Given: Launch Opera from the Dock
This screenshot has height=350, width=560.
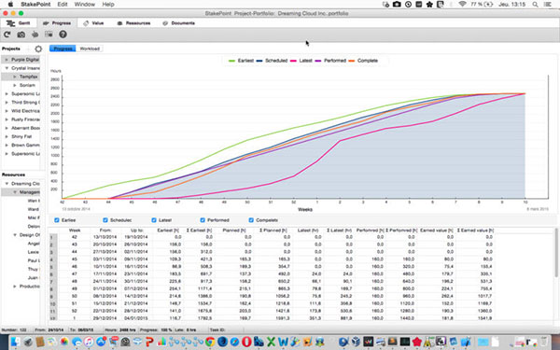Looking at the screenshot, I should pyautogui.click(x=246, y=342).
